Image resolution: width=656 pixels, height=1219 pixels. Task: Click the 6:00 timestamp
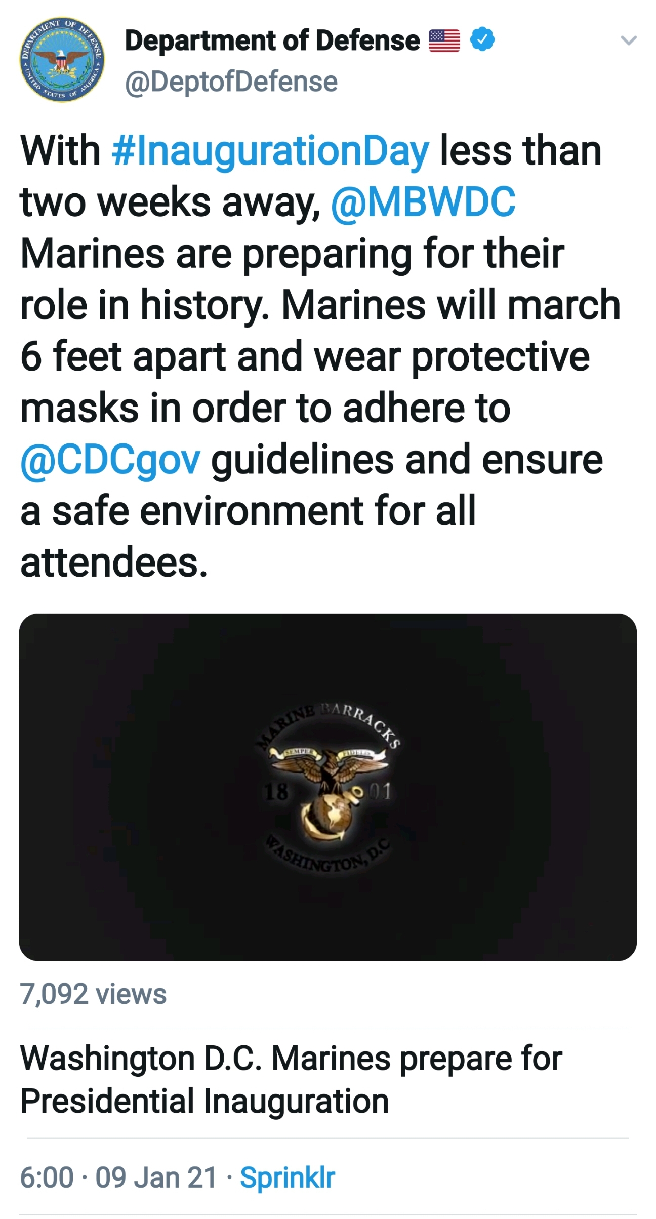click(47, 1177)
